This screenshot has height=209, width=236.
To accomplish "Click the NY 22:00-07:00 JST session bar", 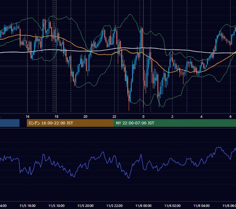I will coord(175,123).
